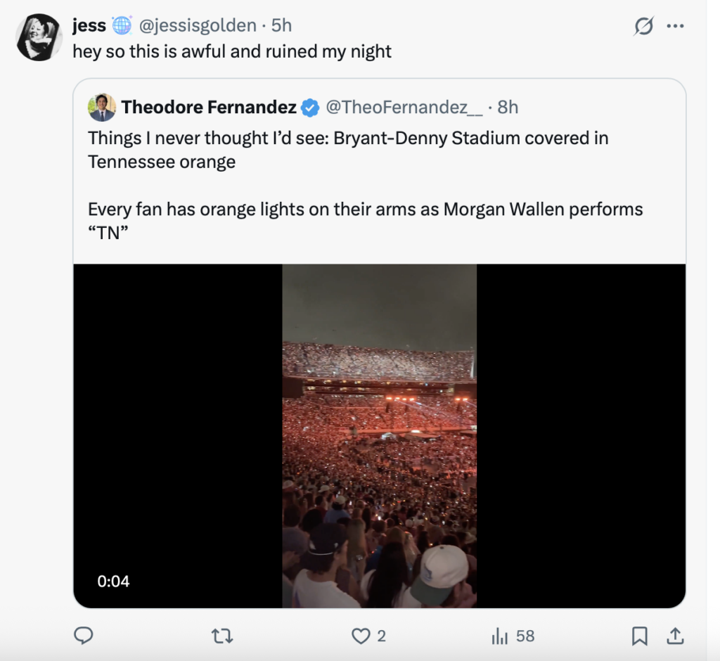Like the post with the heart
The width and height of the screenshot is (720, 661).
tap(361, 636)
